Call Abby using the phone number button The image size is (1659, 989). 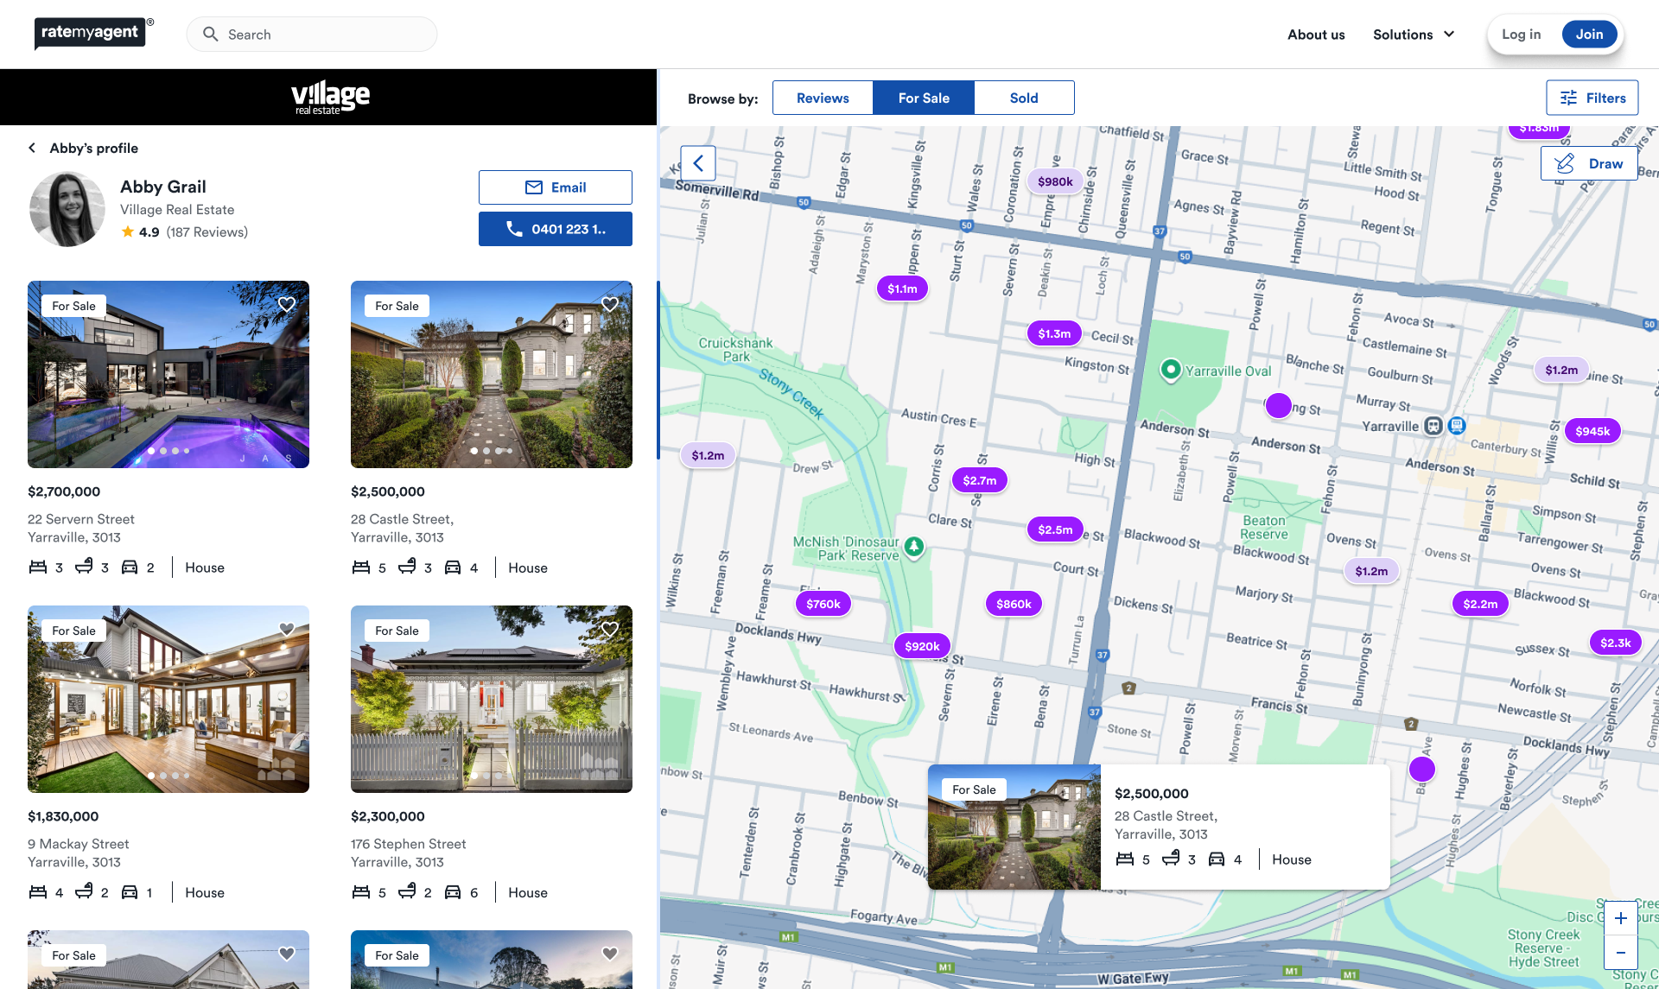(x=556, y=229)
